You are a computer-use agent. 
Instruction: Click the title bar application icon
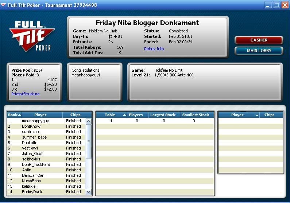tap(4, 5)
